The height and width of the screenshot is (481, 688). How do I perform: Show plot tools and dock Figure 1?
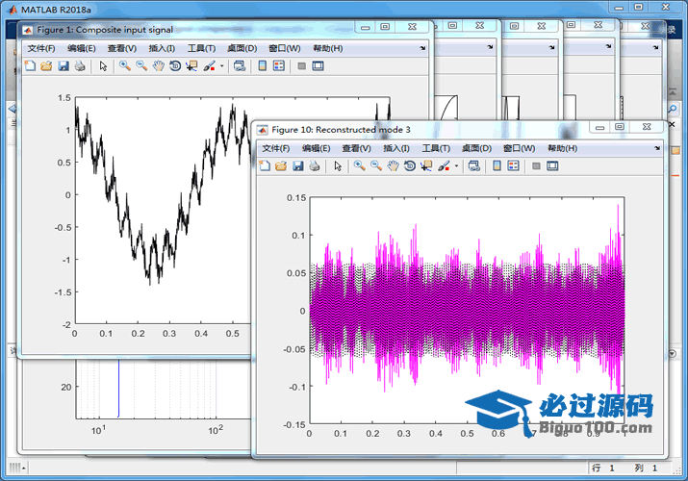coord(318,66)
